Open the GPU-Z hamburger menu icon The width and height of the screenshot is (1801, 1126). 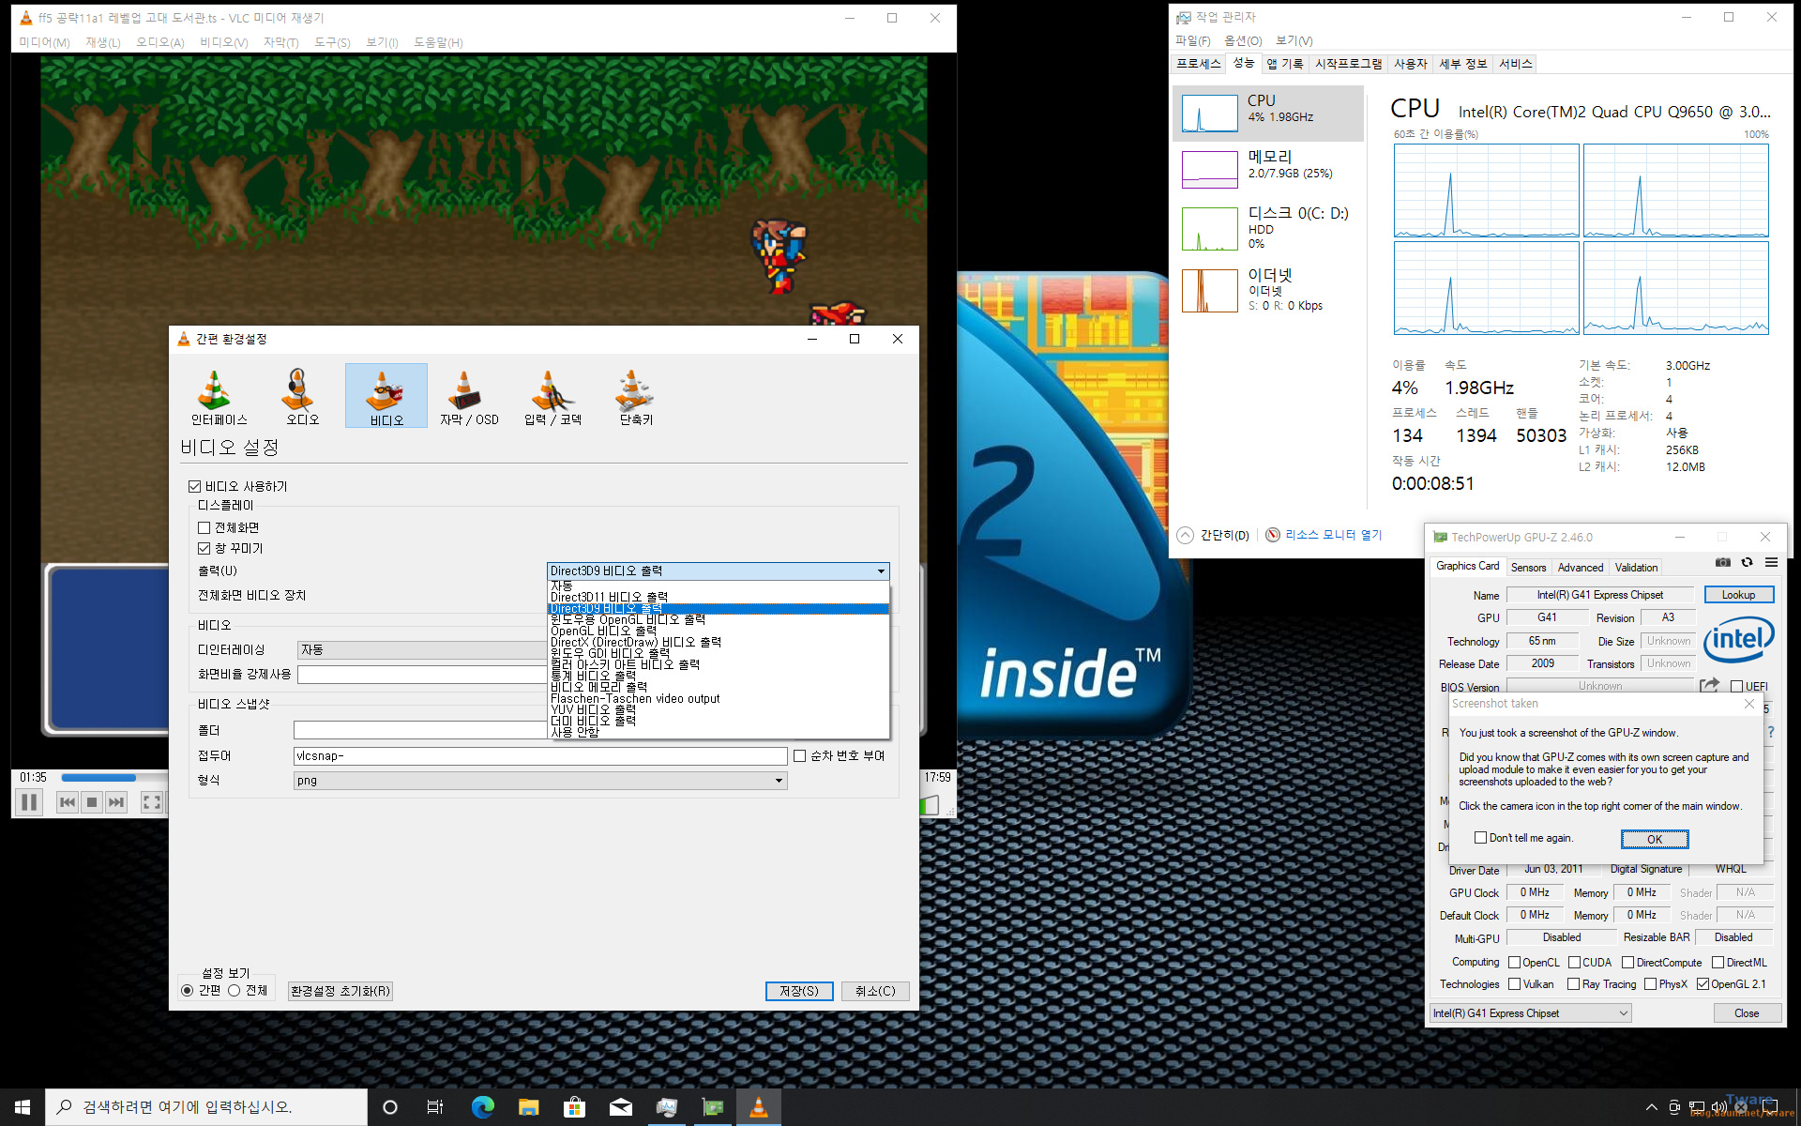click(x=1771, y=562)
